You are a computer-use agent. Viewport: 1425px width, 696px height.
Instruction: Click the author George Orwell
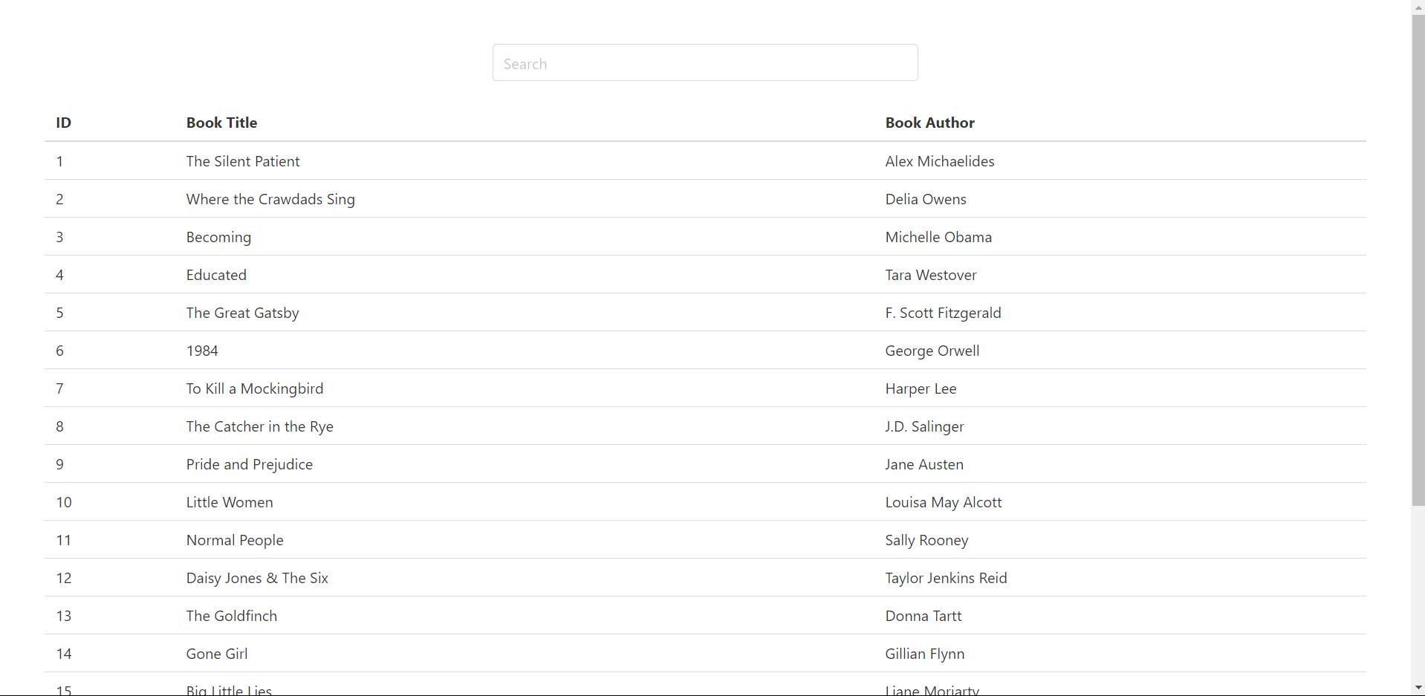click(932, 351)
